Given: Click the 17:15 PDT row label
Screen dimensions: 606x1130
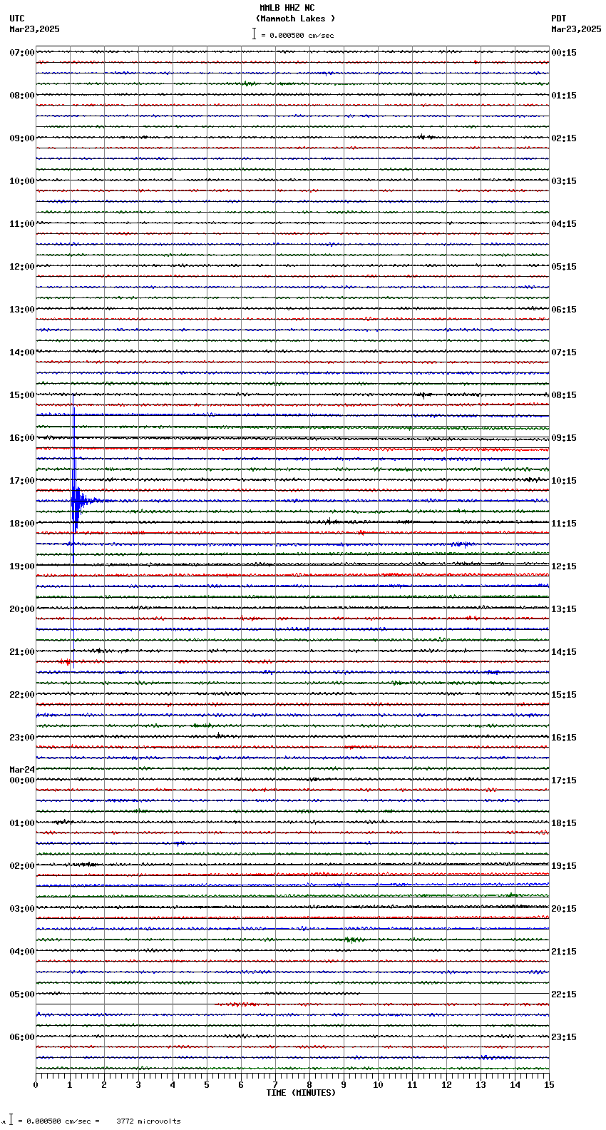Looking at the screenshot, I should coord(564,780).
